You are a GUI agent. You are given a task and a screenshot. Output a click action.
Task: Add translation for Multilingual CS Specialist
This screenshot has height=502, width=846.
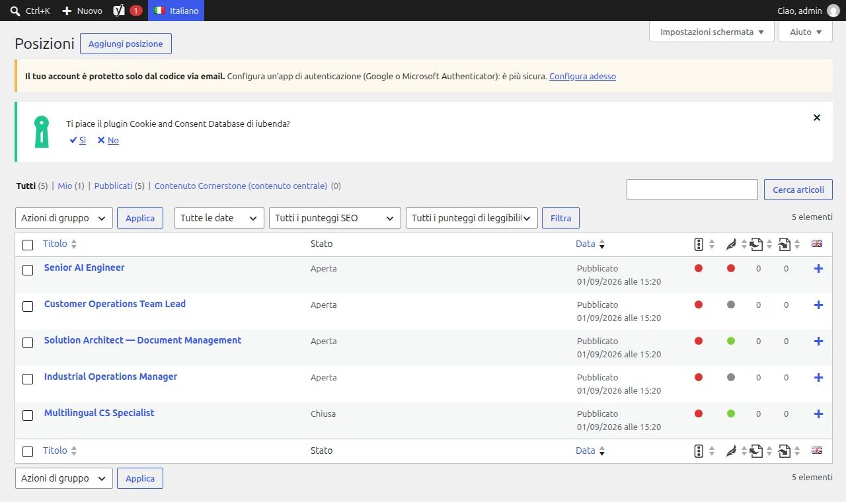[818, 413]
